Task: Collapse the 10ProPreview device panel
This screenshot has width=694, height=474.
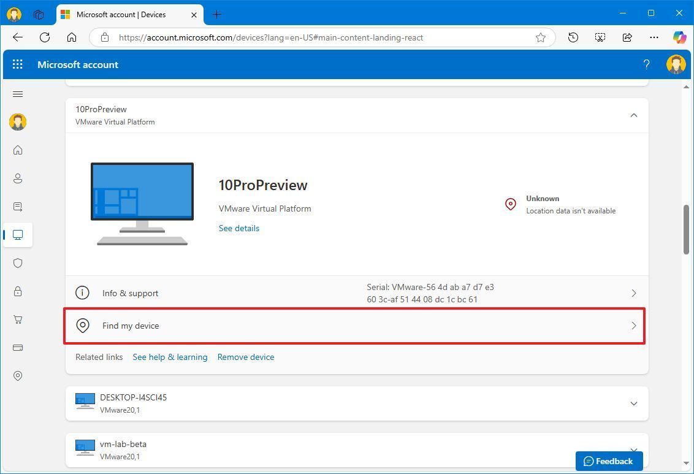Action: click(634, 115)
